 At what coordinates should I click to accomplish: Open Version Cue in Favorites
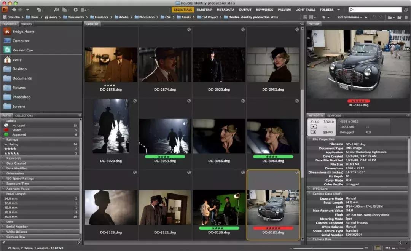(x=22, y=50)
